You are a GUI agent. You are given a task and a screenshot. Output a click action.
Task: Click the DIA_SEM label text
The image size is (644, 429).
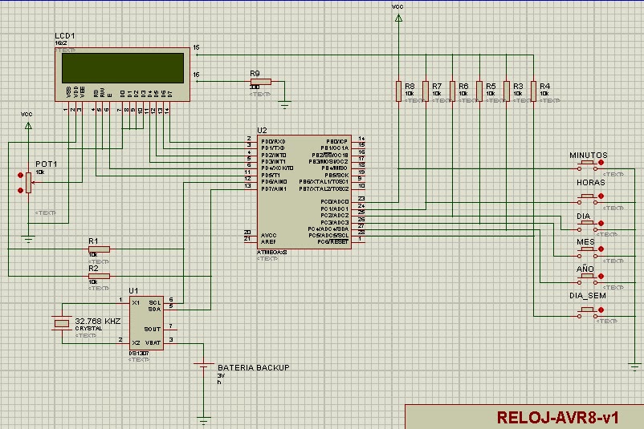(587, 296)
